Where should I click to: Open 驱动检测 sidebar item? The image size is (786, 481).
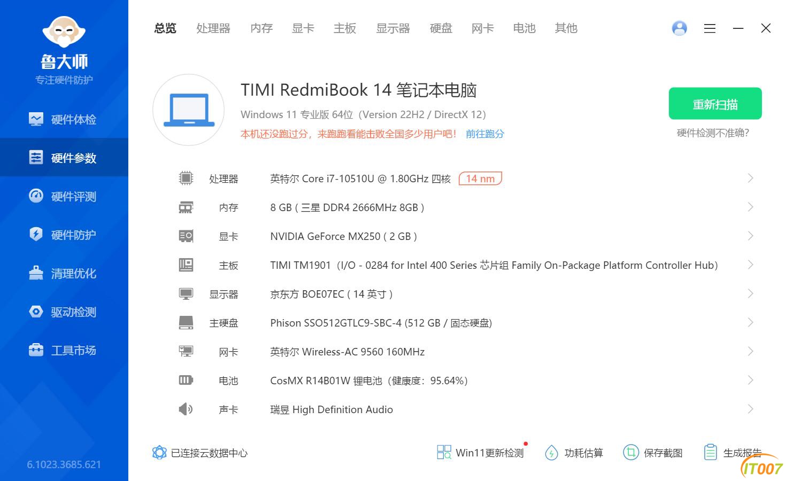pyautogui.click(x=64, y=312)
